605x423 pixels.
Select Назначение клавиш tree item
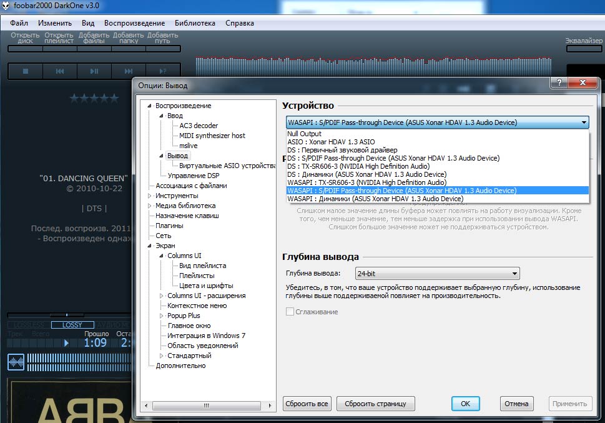coord(187,216)
